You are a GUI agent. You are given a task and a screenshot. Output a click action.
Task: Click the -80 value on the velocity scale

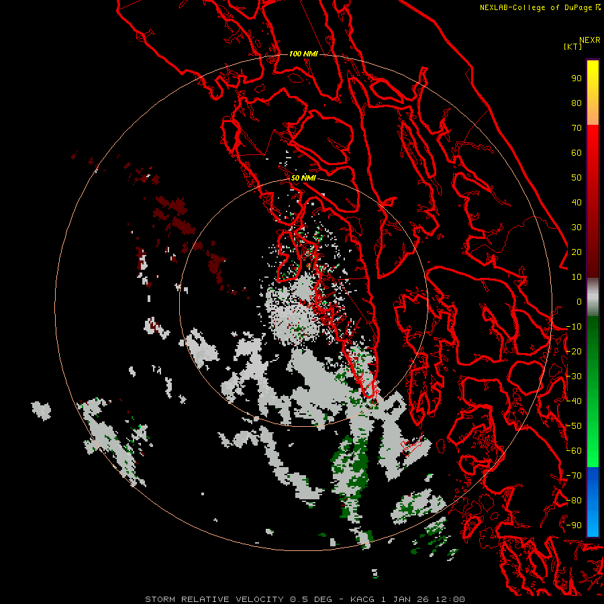click(574, 501)
